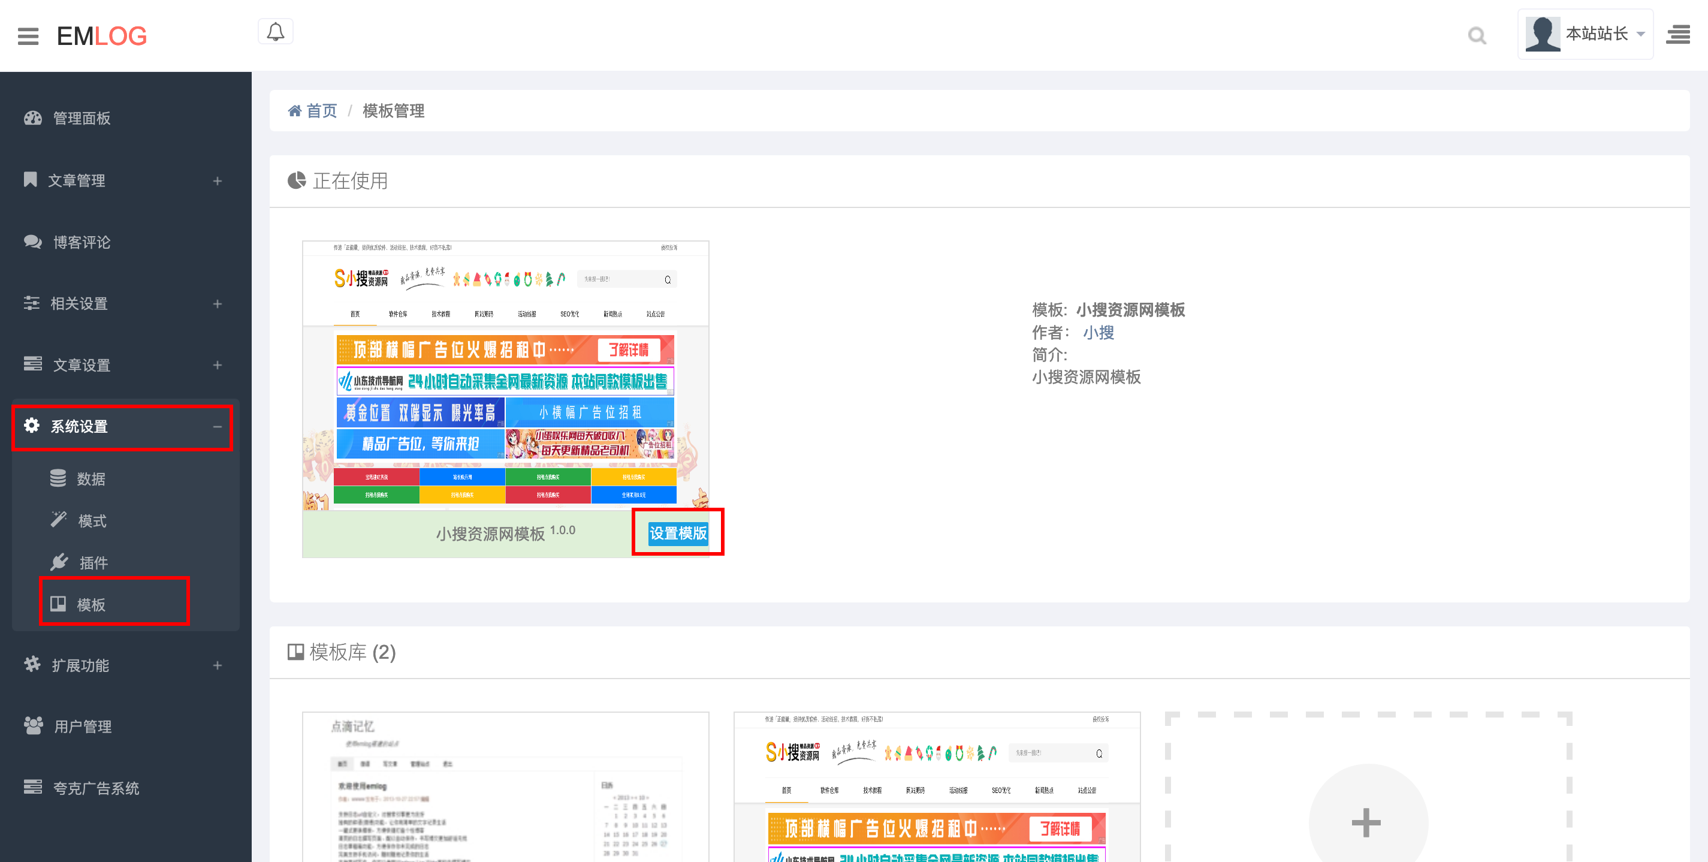Image resolution: width=1708 pixels, height=862 pixels.
Task: Click the 管理面板 dashboard icon
Action: (33, 118)
